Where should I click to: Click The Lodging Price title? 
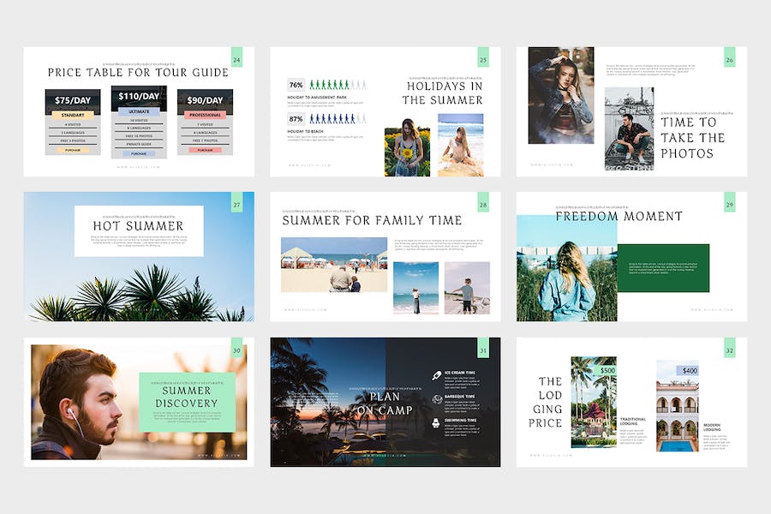point(546,402)
